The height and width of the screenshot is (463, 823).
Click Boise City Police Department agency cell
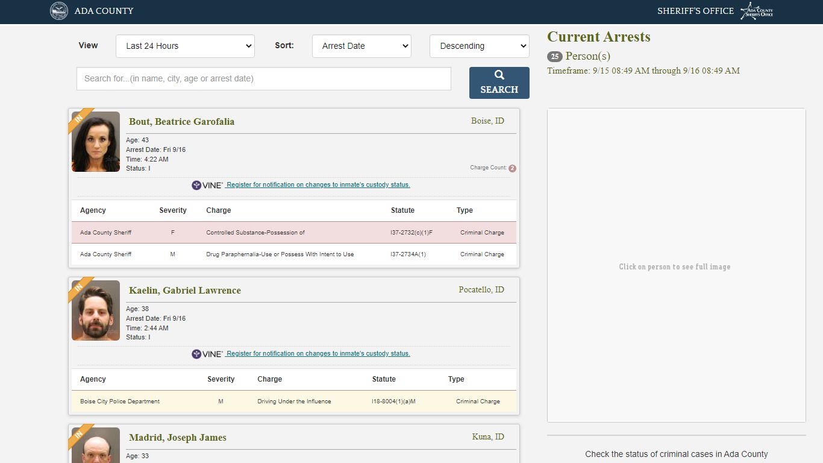coord(120,402)
